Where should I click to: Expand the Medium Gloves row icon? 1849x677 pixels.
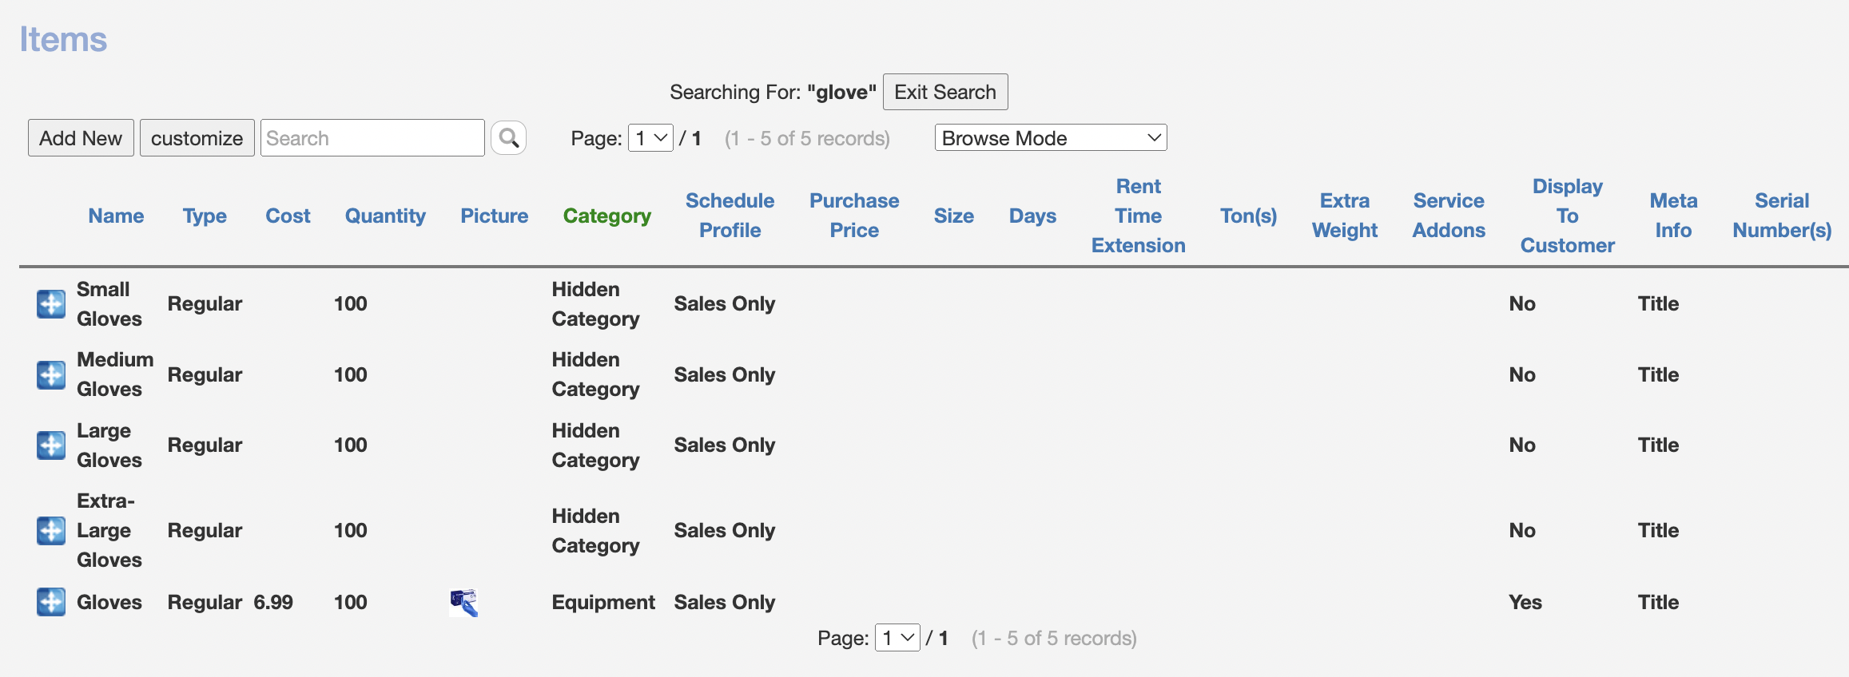[x=51, y=374]
